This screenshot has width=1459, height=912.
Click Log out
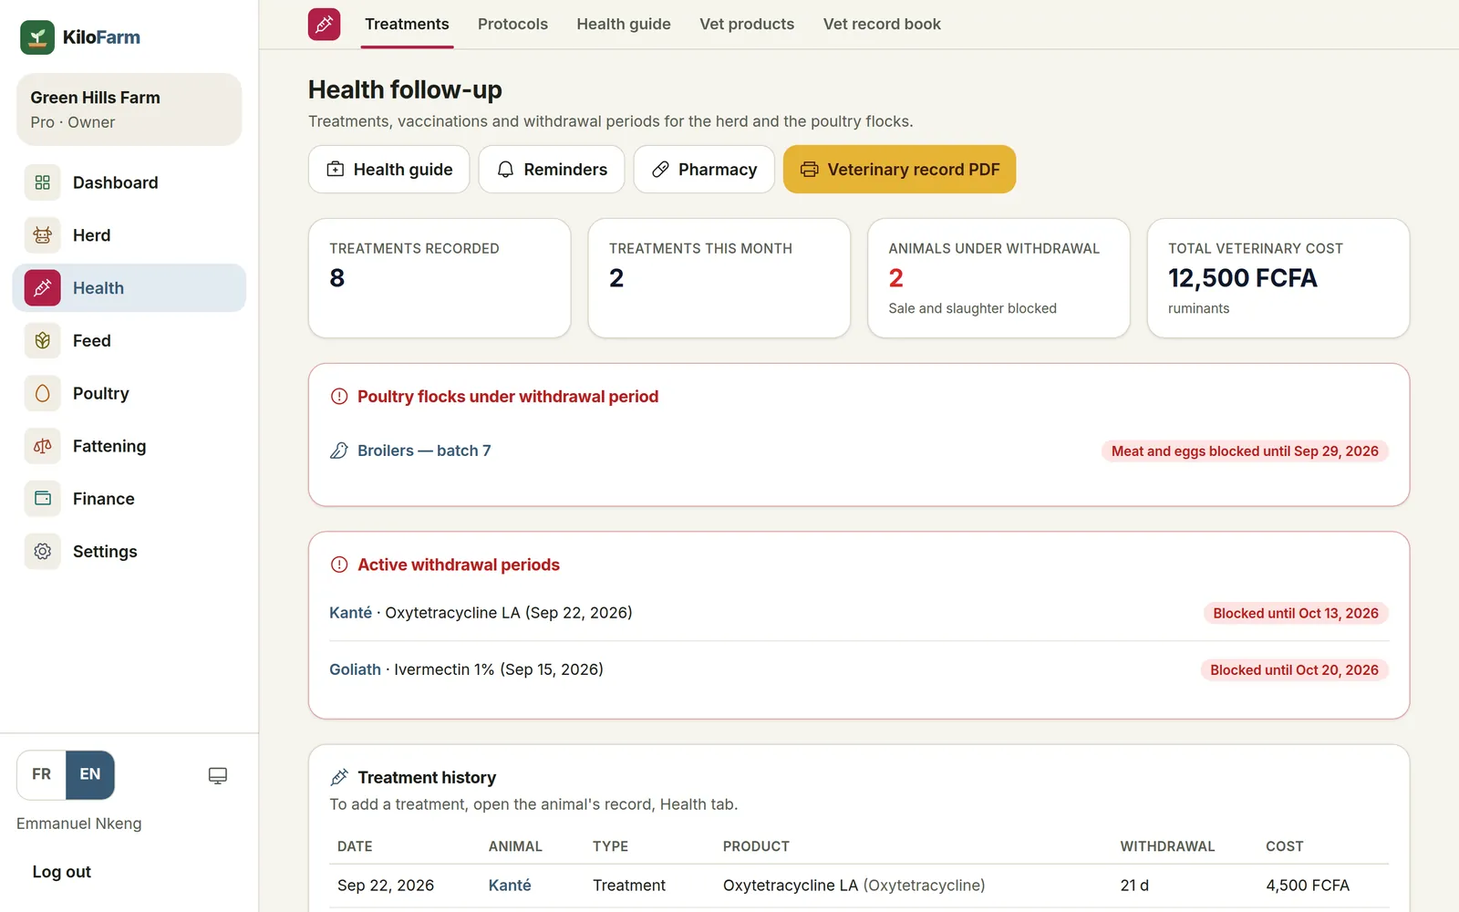(62, 872)
